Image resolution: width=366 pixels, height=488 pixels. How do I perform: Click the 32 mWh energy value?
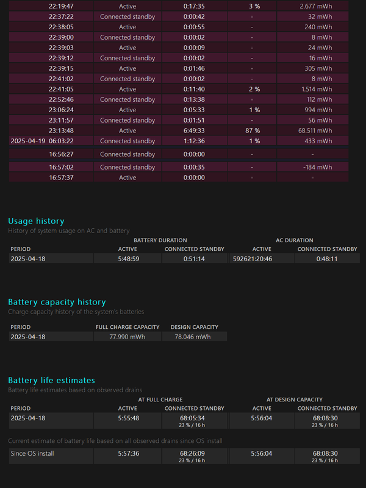click(x=320, y=16)
